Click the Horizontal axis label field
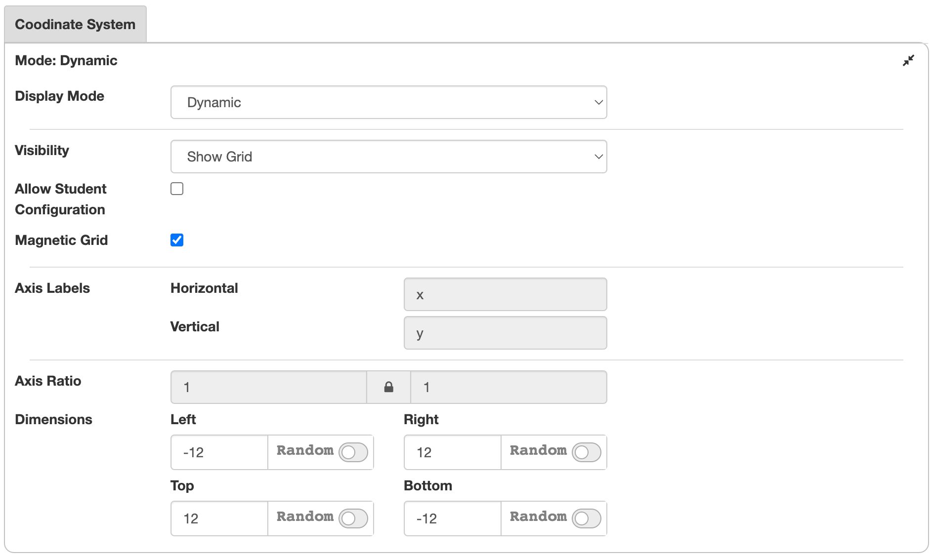This screenshot has width=933, height=557. pos(505,294)
